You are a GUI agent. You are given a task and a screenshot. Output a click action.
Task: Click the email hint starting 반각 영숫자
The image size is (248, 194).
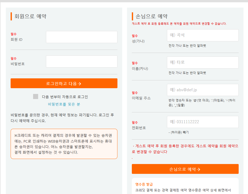202,103
